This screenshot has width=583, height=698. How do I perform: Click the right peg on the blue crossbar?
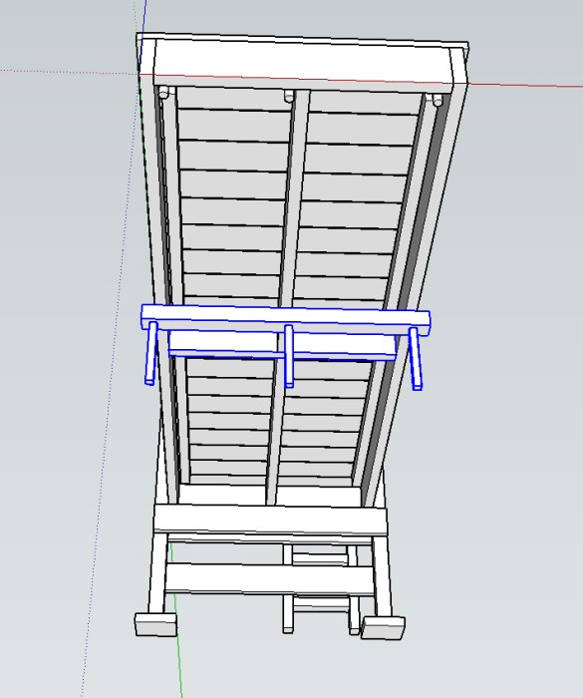point(416,359)
